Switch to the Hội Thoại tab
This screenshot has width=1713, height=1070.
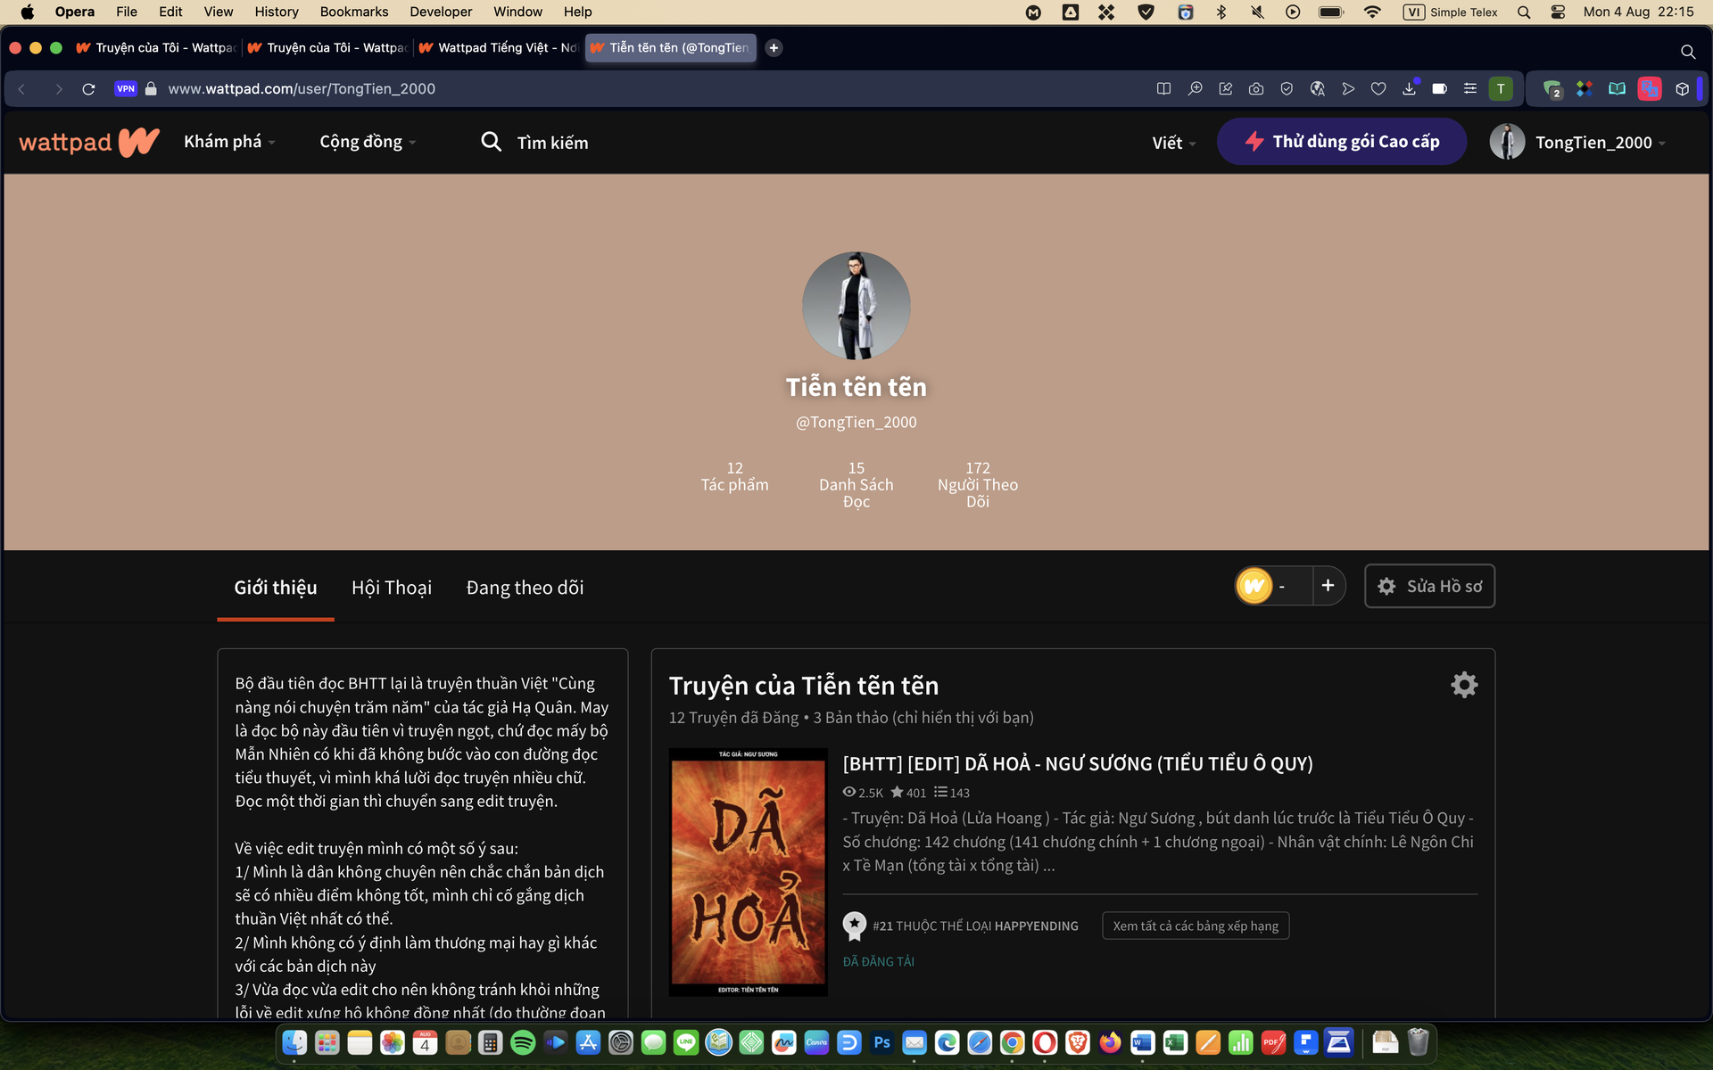(391, 588)
